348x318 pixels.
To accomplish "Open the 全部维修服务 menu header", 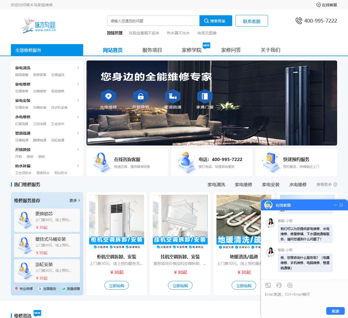I will pos(47,50).
